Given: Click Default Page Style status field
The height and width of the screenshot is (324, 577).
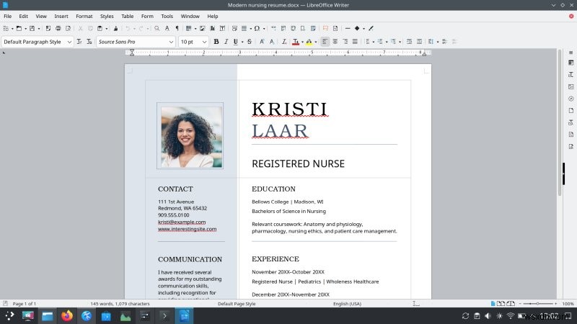Looking at the screenshot, I should click(x=237, y=304).
